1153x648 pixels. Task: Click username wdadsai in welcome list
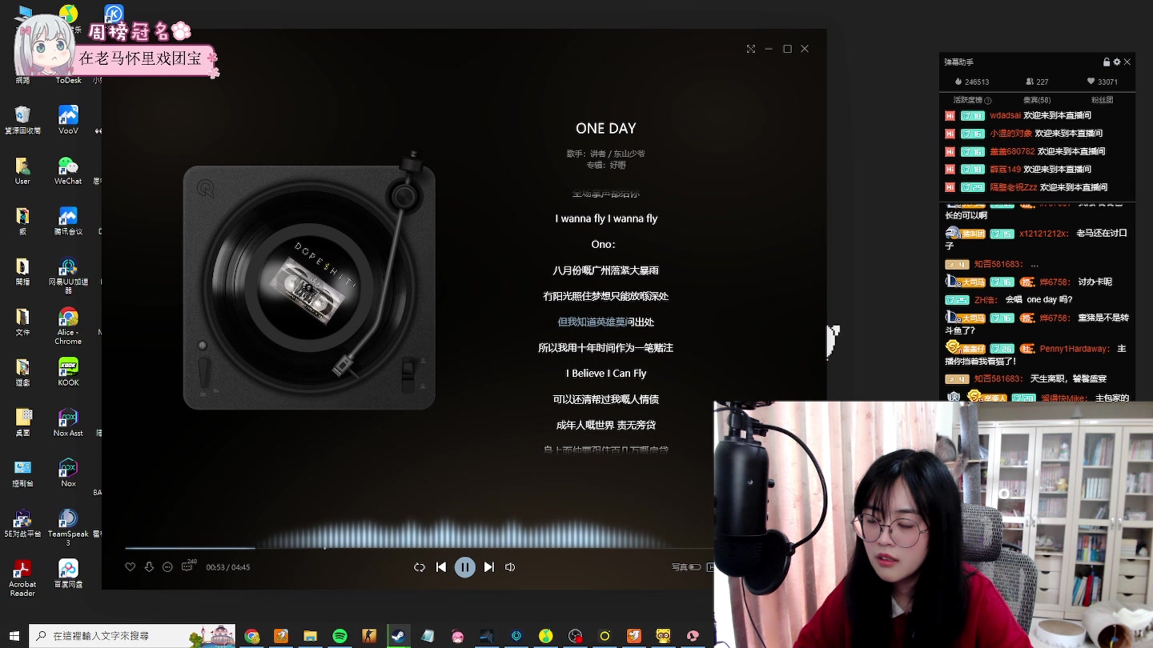pos(1005,116)
